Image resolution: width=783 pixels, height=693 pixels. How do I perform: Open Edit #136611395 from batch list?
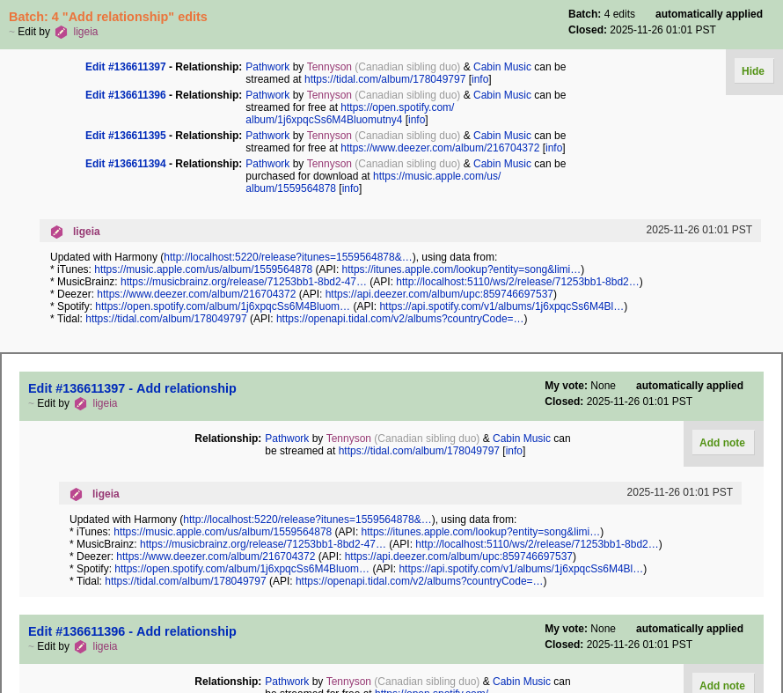coord(125,136)
